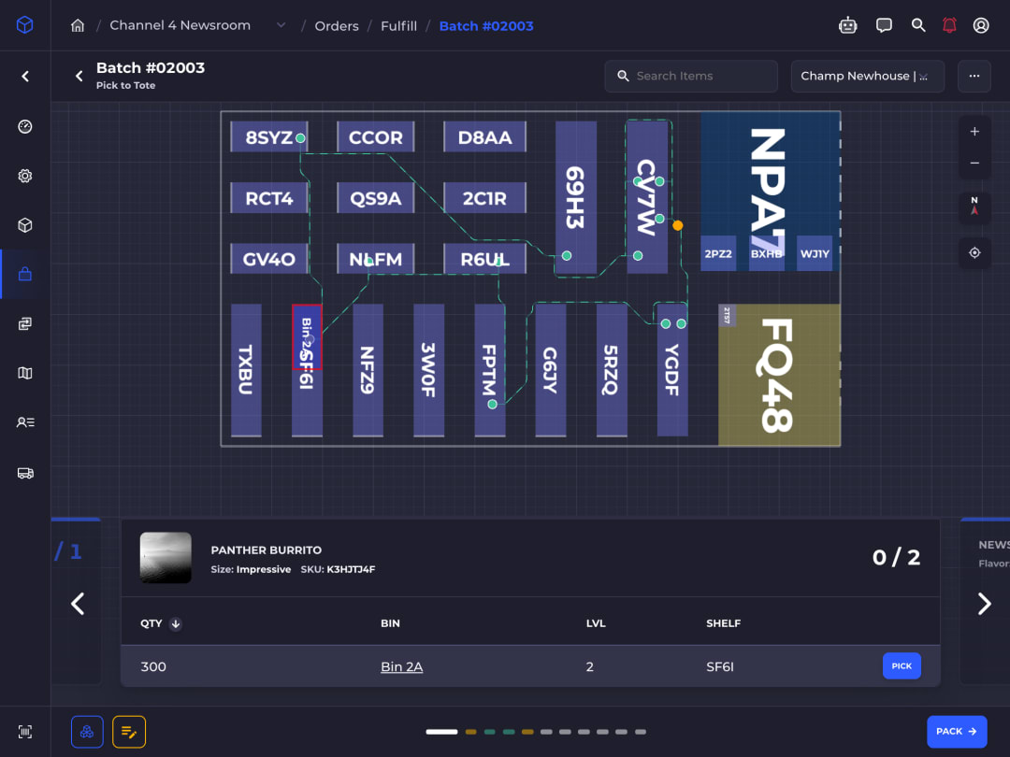
Task: Click the blue totes button
Action: coord(87,732)
